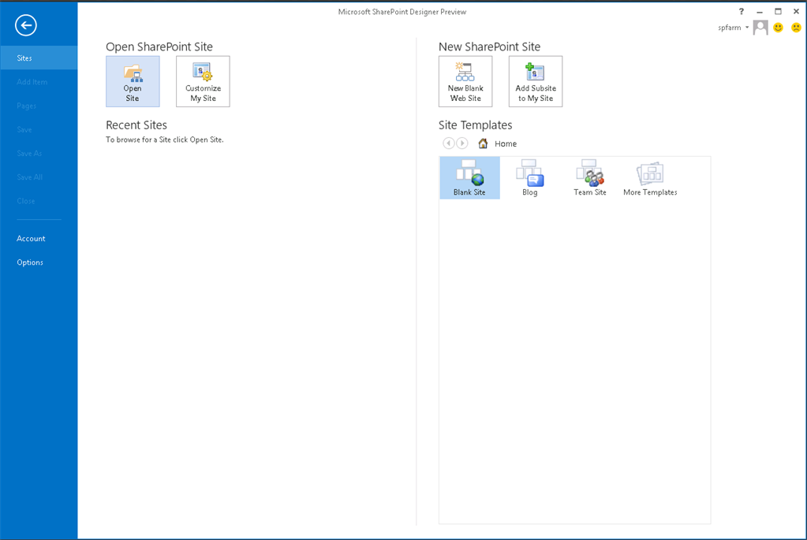Send a smile feedback
Viewport: 807px width, 540px height.
pos(778,28)
